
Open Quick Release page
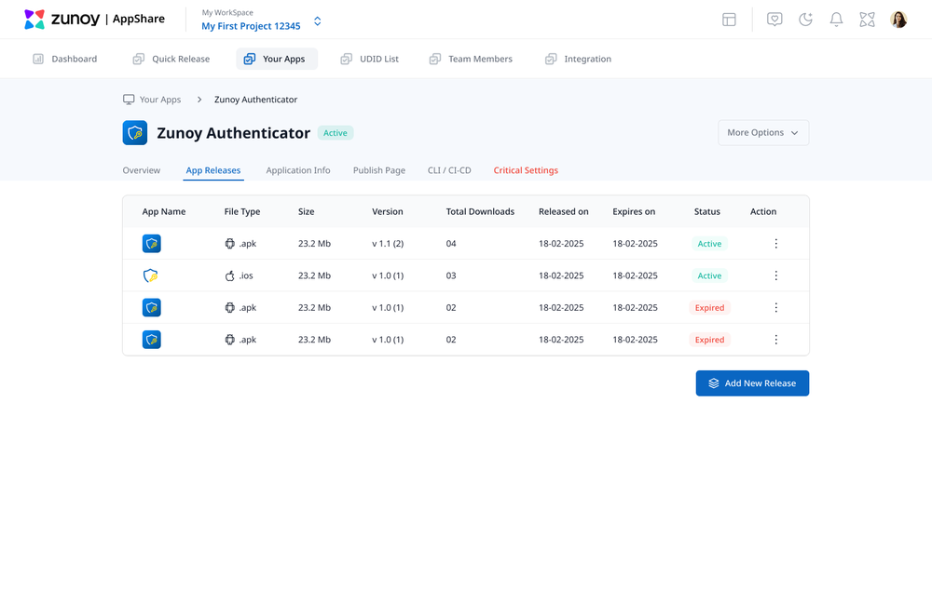171,59
